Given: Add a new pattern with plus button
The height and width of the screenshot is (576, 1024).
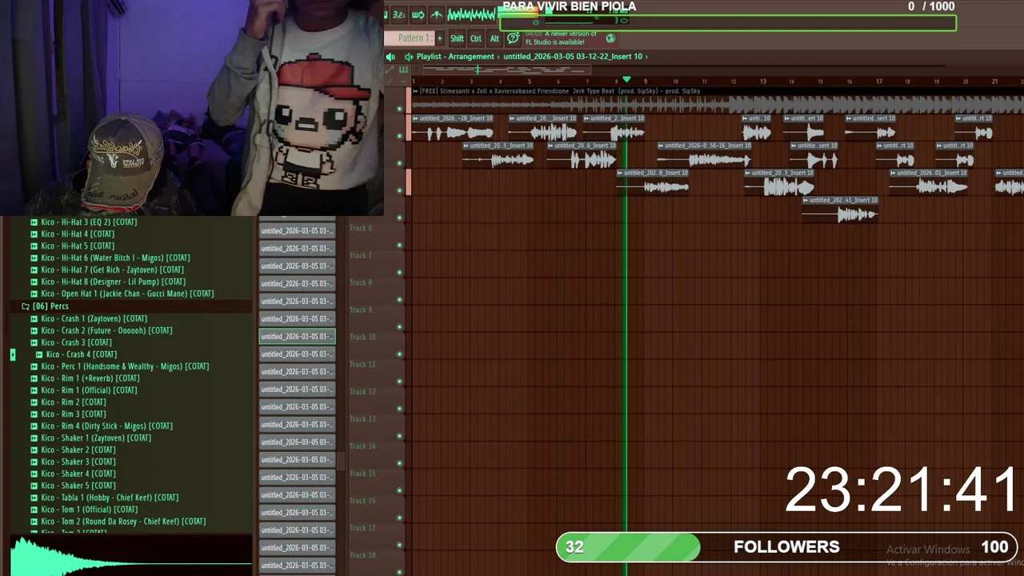Looking at the screenshot, I should (440, 38).
